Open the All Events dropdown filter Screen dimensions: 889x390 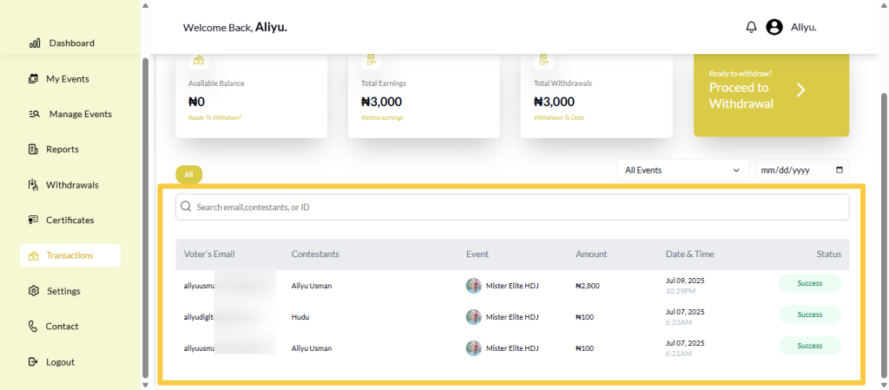pos(682,170)
